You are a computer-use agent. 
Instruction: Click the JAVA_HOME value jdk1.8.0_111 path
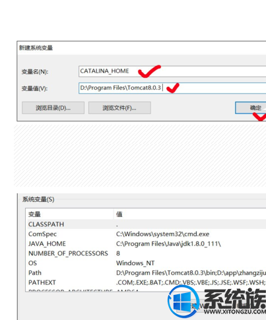168,243
